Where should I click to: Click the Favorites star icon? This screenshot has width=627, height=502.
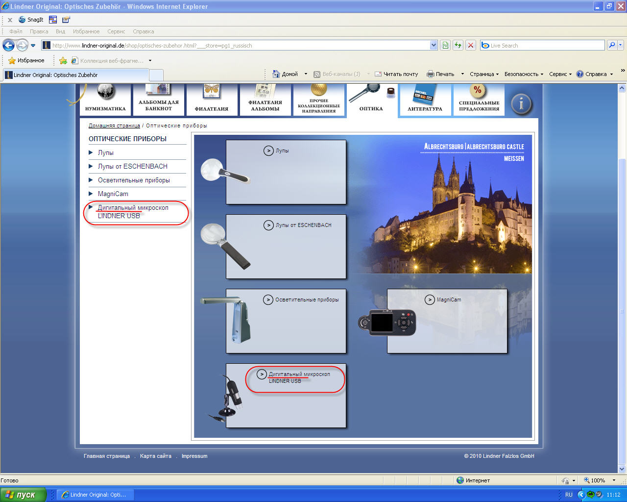[12, 61]
